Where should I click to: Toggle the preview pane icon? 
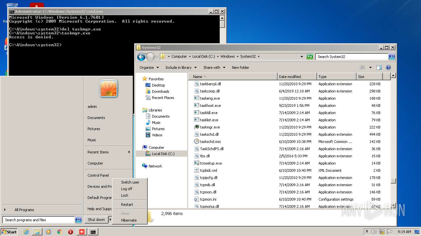(x=379, y=68)
